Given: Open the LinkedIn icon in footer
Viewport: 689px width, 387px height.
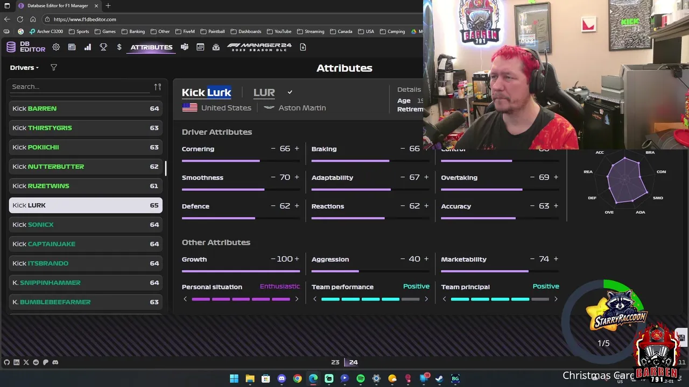Looking at the screenshot, I should tap(16, 362).
